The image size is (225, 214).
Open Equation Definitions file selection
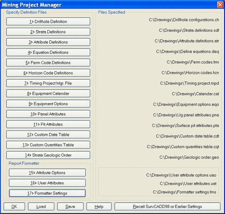point(48,52)
